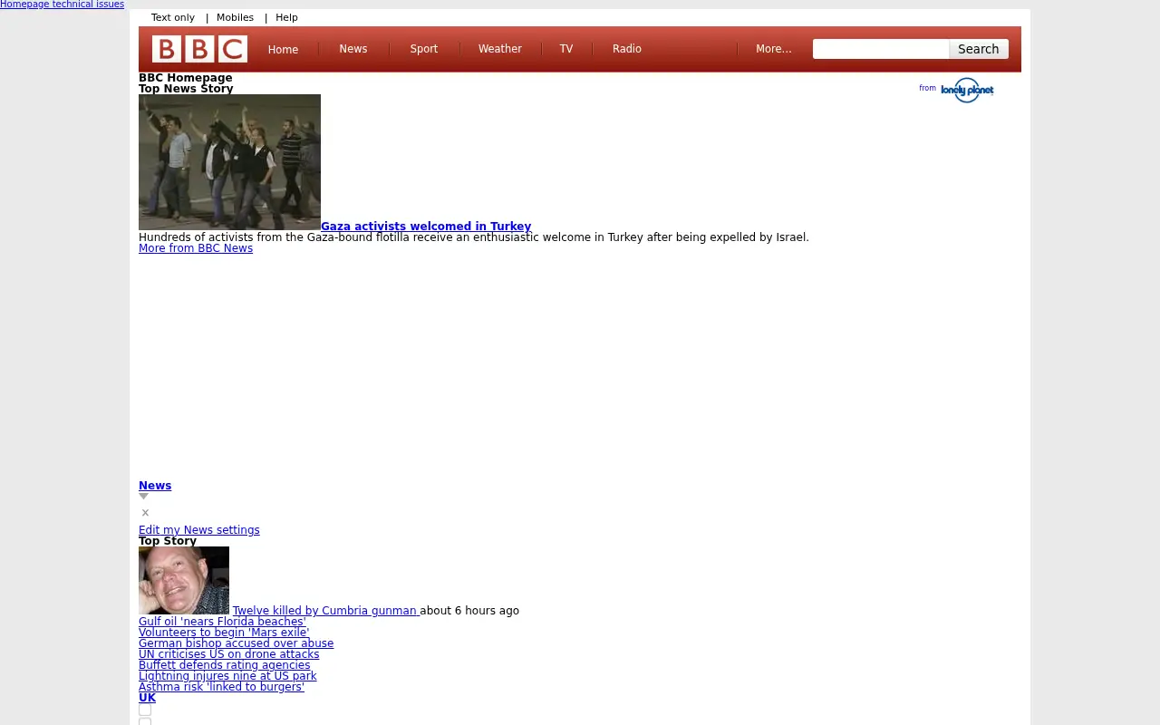
Task: Go to Home in the BBC navigation bar
Action: tap(283, 49)
